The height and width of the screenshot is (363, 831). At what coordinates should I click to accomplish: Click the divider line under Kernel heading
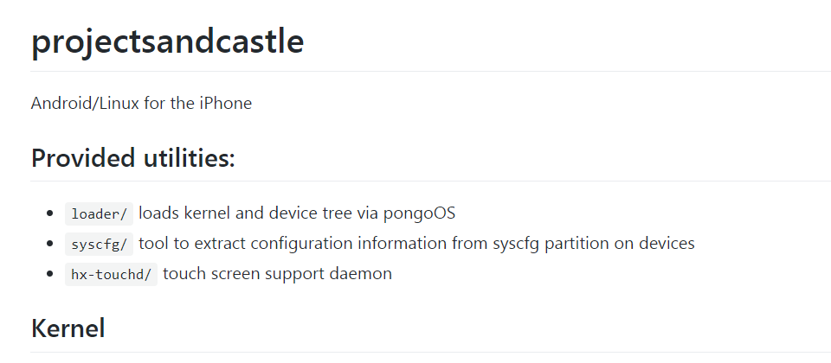point(430,352)
